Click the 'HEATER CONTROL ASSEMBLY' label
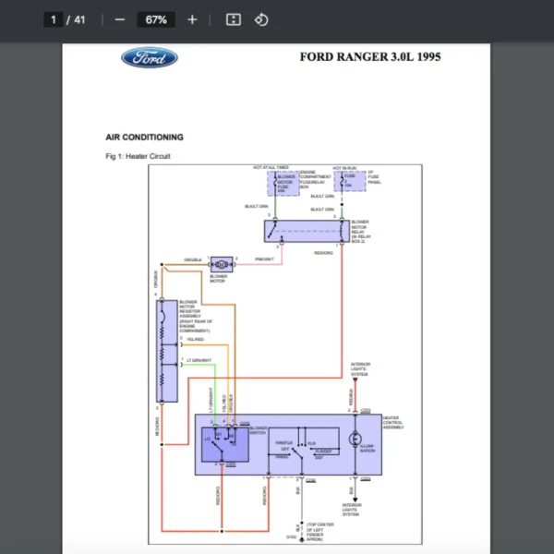The width and height of the screenshot is (554, 554). 393,422
